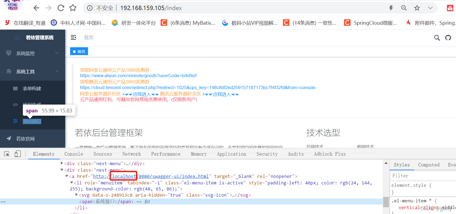456x214 pixels.
Task: Reload the page with refresh icon
Action: coord(61,8)
